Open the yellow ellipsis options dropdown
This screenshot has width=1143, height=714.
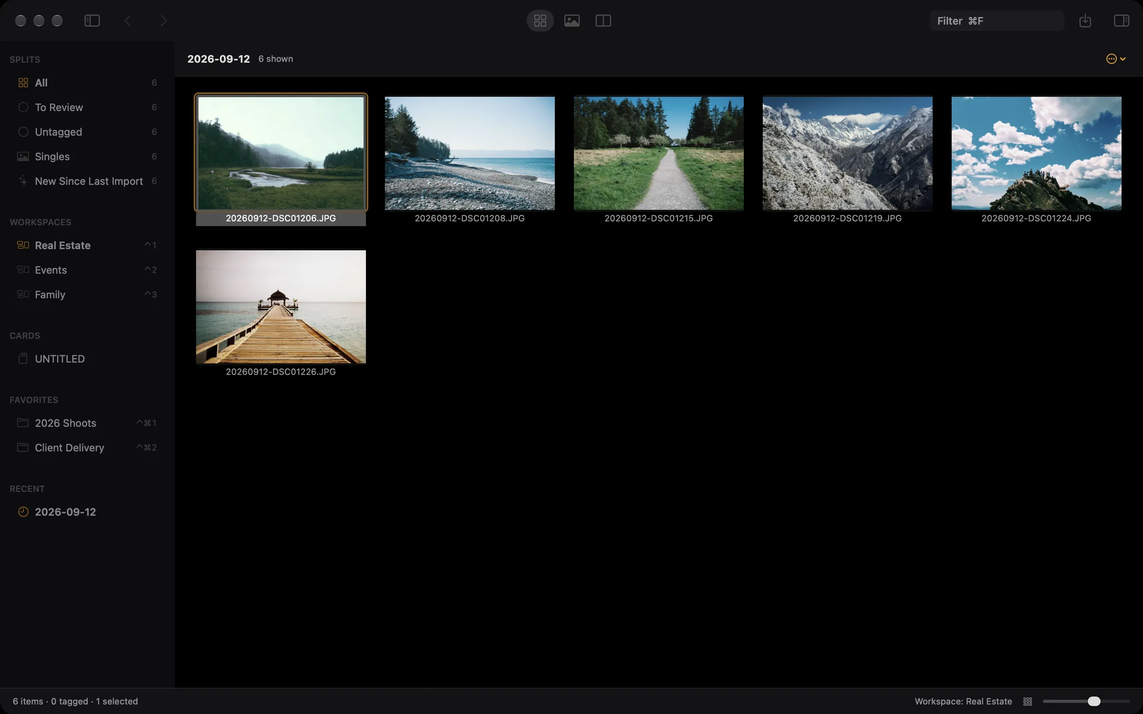[x=1116, y=59]
